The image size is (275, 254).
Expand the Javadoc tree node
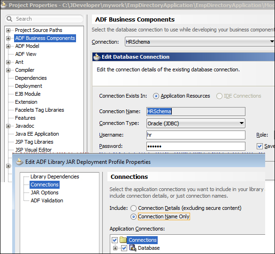[8, 126]
